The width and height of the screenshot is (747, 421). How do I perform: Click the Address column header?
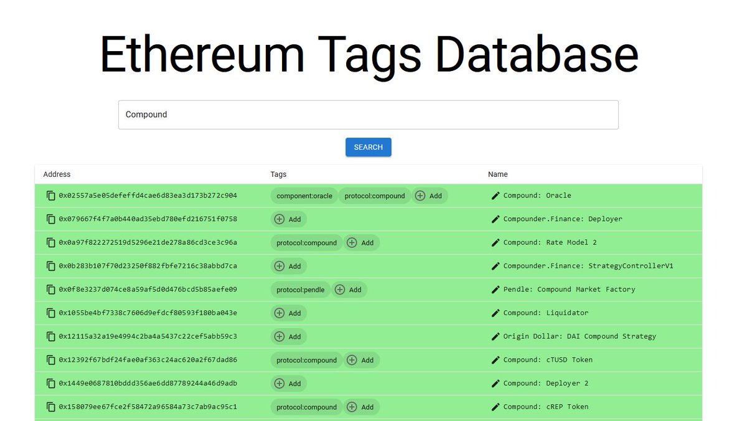(57, 174)
